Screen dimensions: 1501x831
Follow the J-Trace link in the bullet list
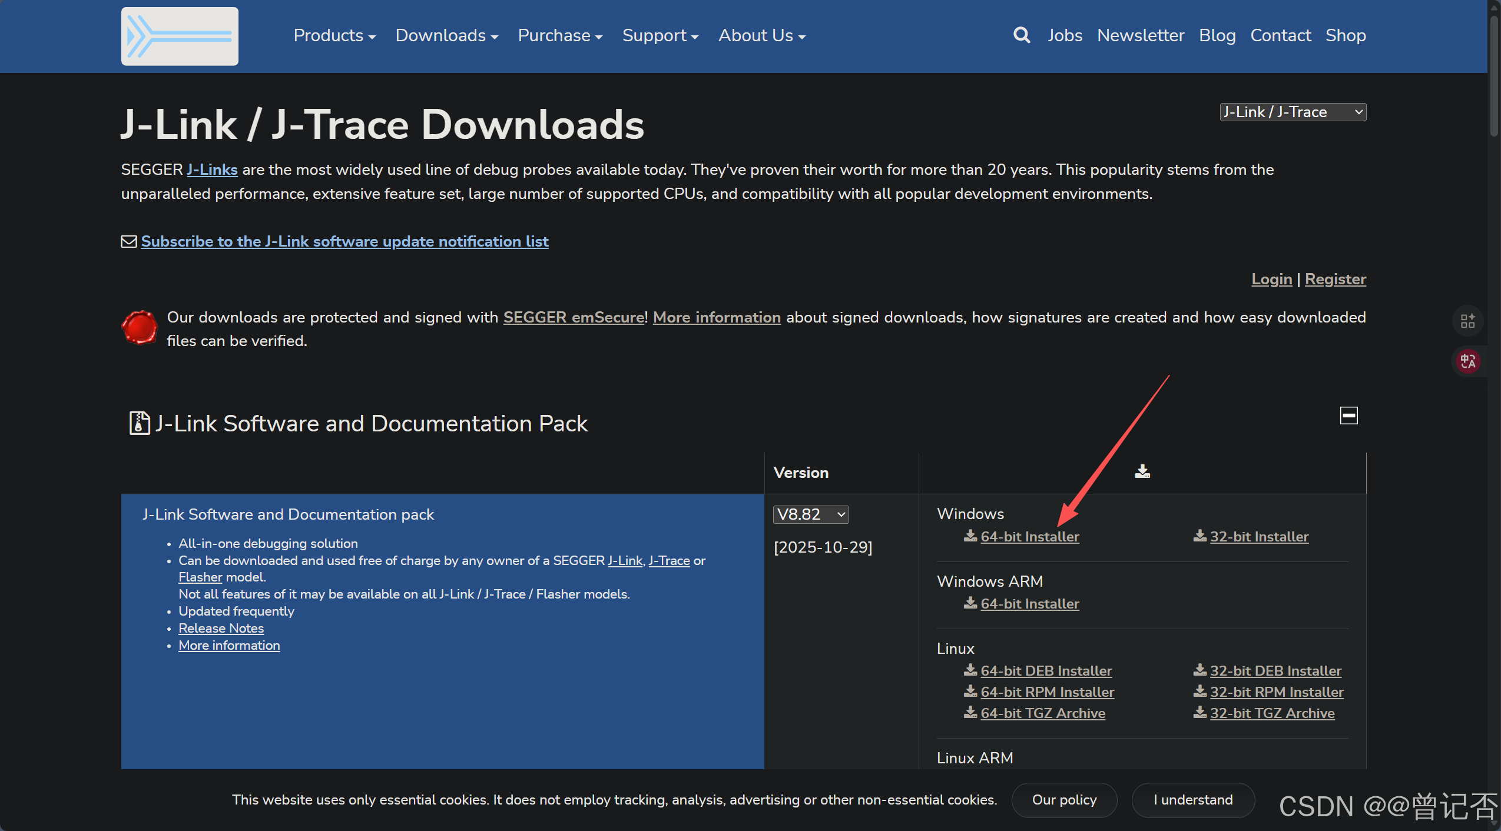(x=669, y=560)
